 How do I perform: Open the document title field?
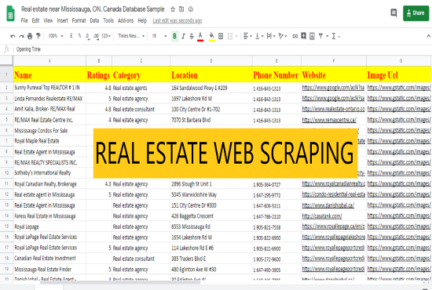[x=93, y=9]
